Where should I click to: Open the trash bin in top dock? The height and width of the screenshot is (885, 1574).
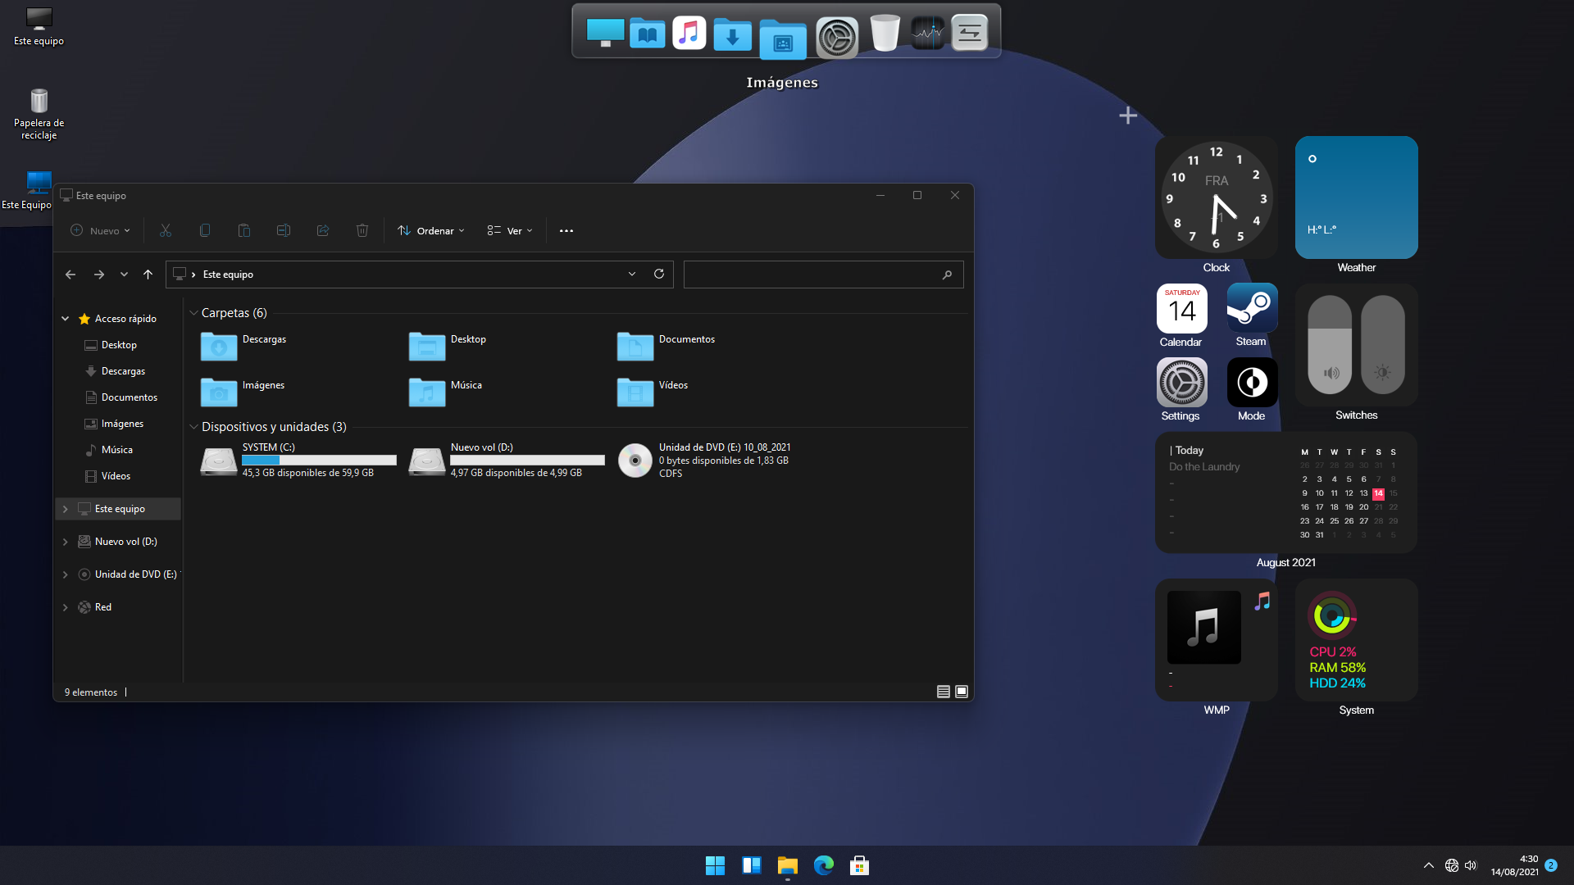[x=885, y=34]
